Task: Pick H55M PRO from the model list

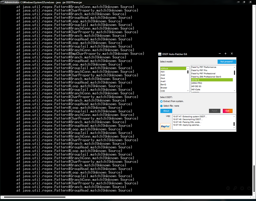Action: pyautogui.click(x=197, y=83)
